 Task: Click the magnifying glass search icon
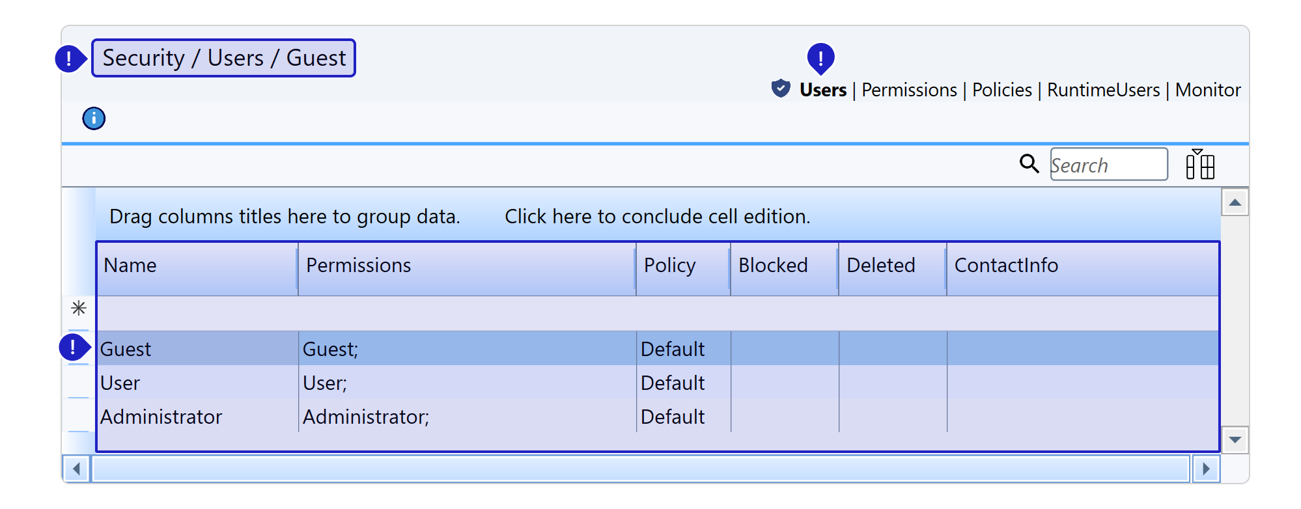coord(1029,163)
